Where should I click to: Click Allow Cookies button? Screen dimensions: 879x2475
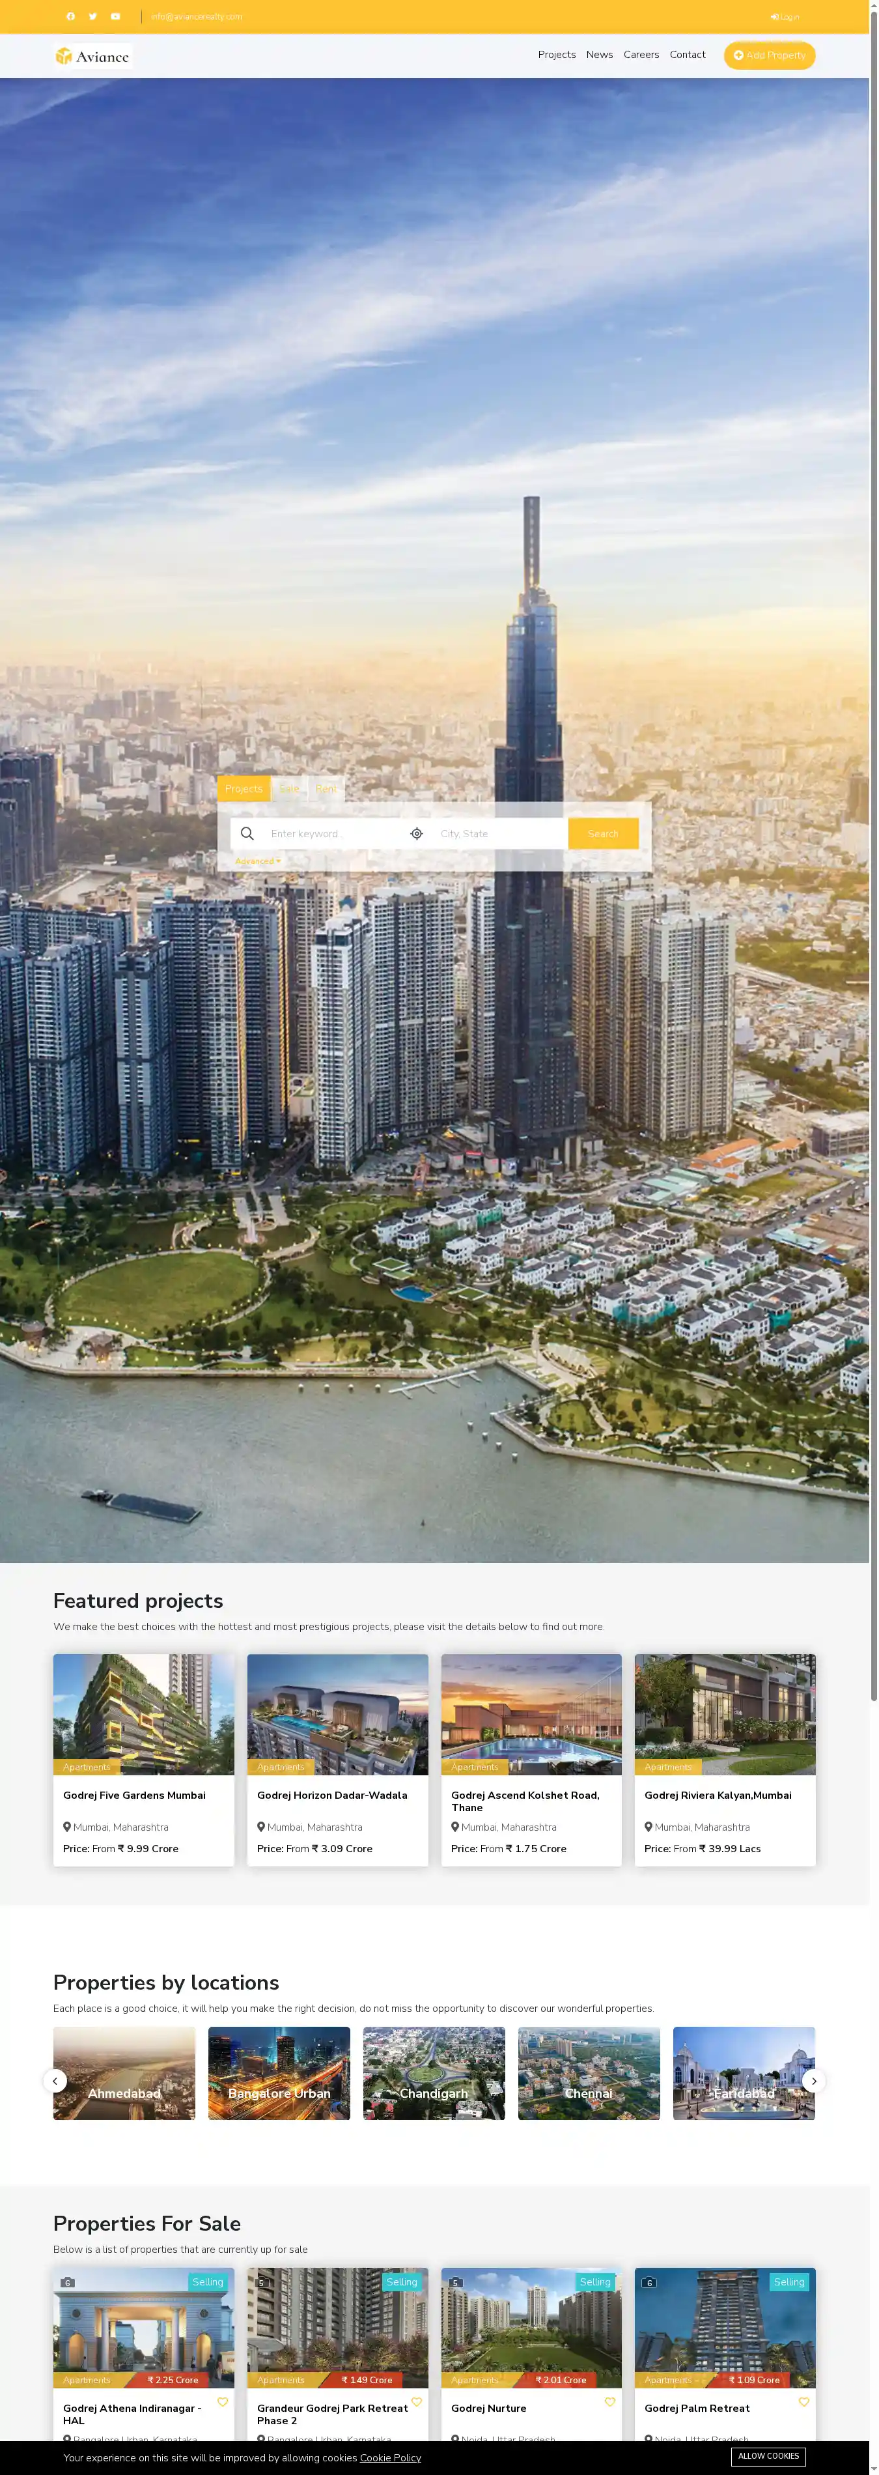click(768, 2457)
